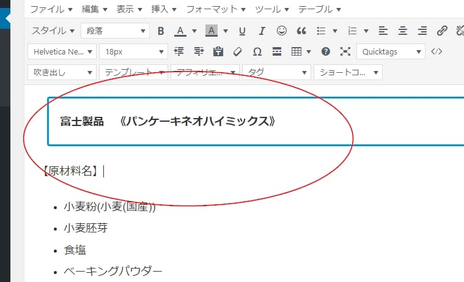
Task: Insert an emoticon with smiley icon
Action: 281,31
